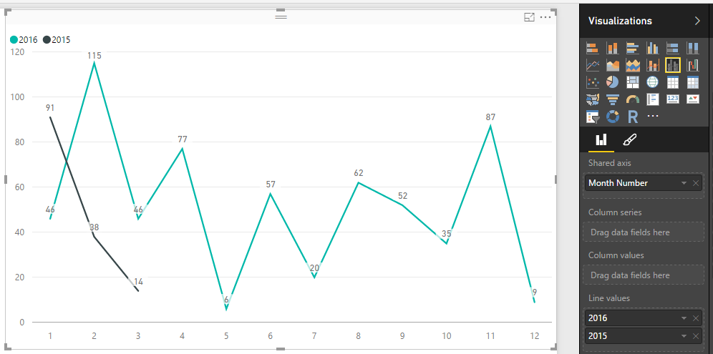713x354 pixels.
Task: Click the 57 data label at month 6
Action: tap(271, 184)
